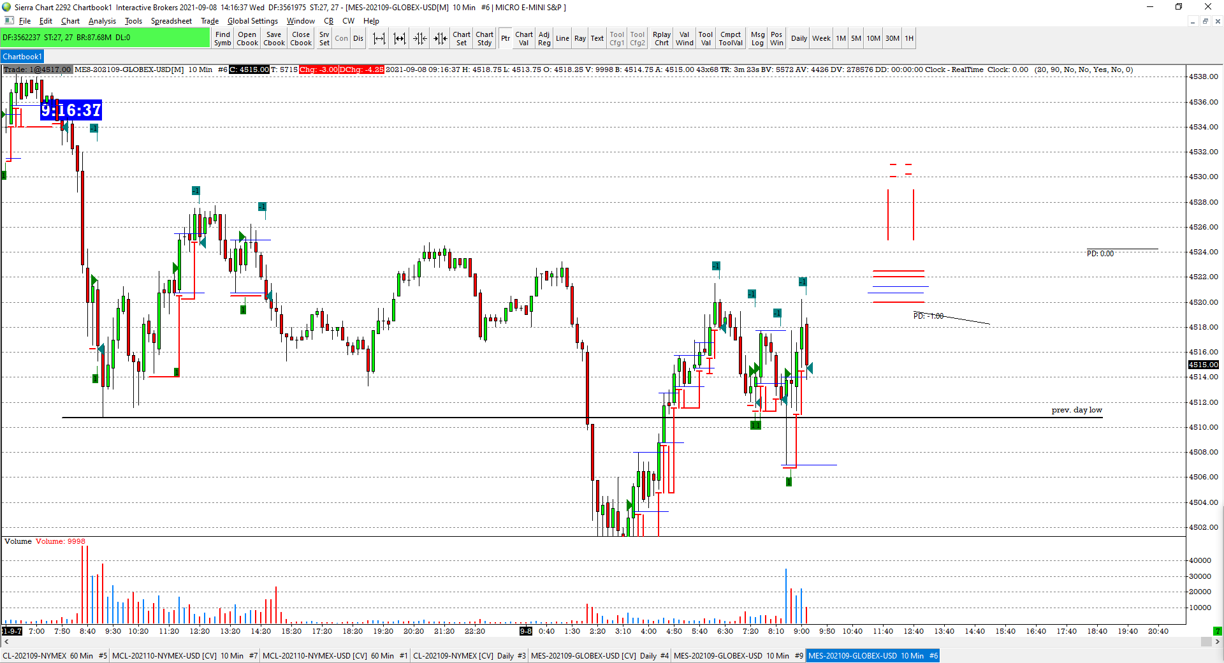Image resolution: width=1224 pixels, height=663 pixels.
Task: Click the horizontal scrollbar right arrow
Action: (x=1218, y=642)
